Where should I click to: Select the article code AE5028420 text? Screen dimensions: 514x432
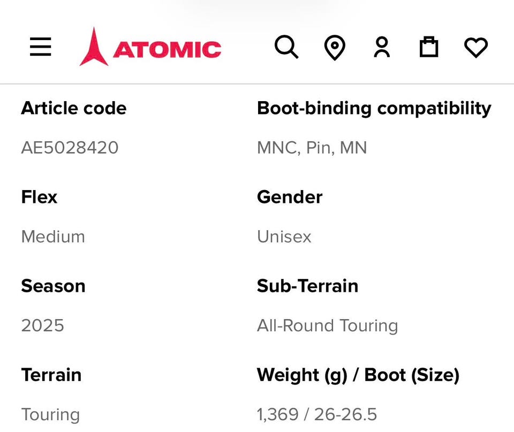coord(70,147)
